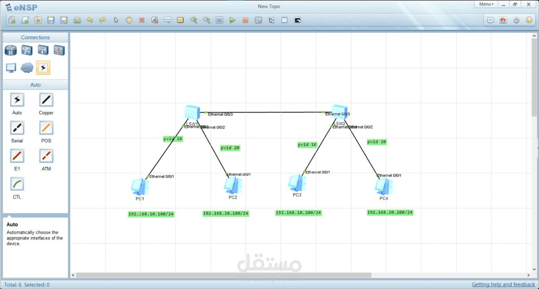Start all devices with green play button
The height and width of the screenshot is (289, 539).
(232, 20)
